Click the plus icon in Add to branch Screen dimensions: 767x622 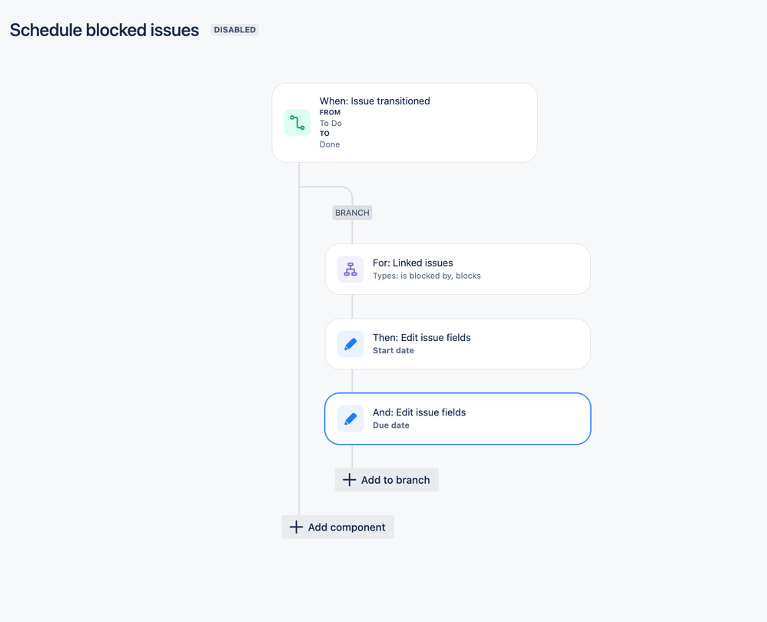coord(349,480)
